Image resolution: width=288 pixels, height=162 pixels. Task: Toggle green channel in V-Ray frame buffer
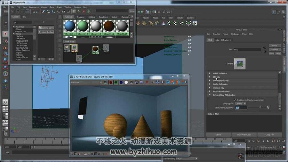pos(116,83)
